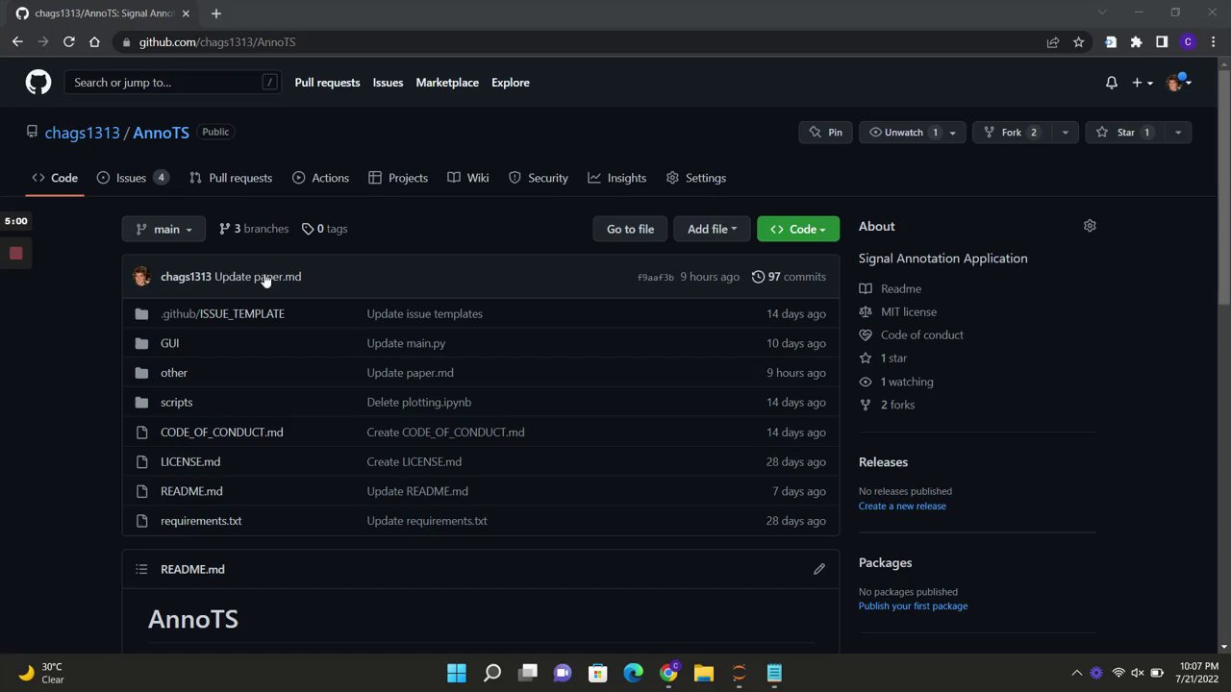Open the GUI folder
1231x692 pixels.
(x=170, y=343)
